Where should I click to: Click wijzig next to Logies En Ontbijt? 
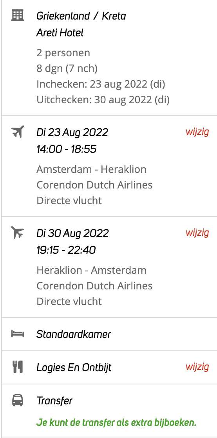tap(197, 367)
